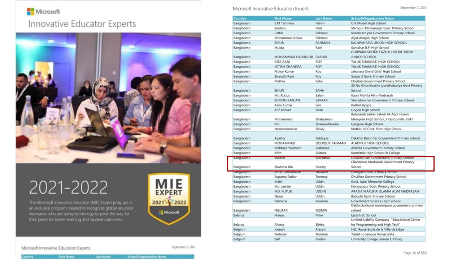Click "School/Organization Name" header in right table

point(372,18)
